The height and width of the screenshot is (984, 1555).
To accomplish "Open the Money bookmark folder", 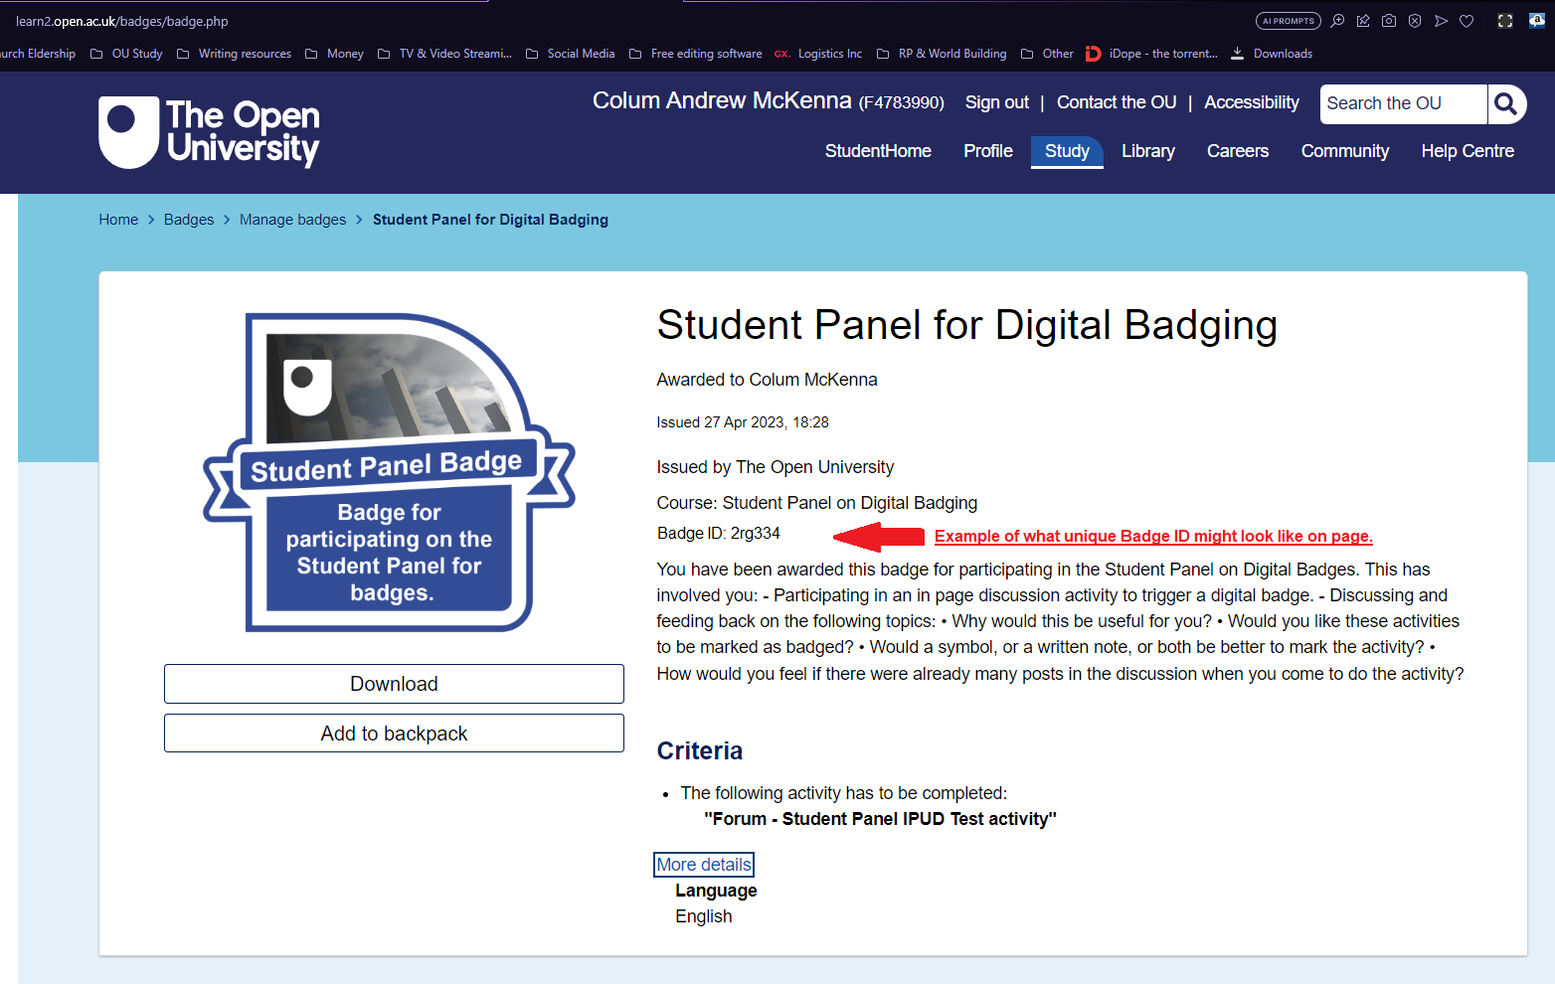I will 334,54.
